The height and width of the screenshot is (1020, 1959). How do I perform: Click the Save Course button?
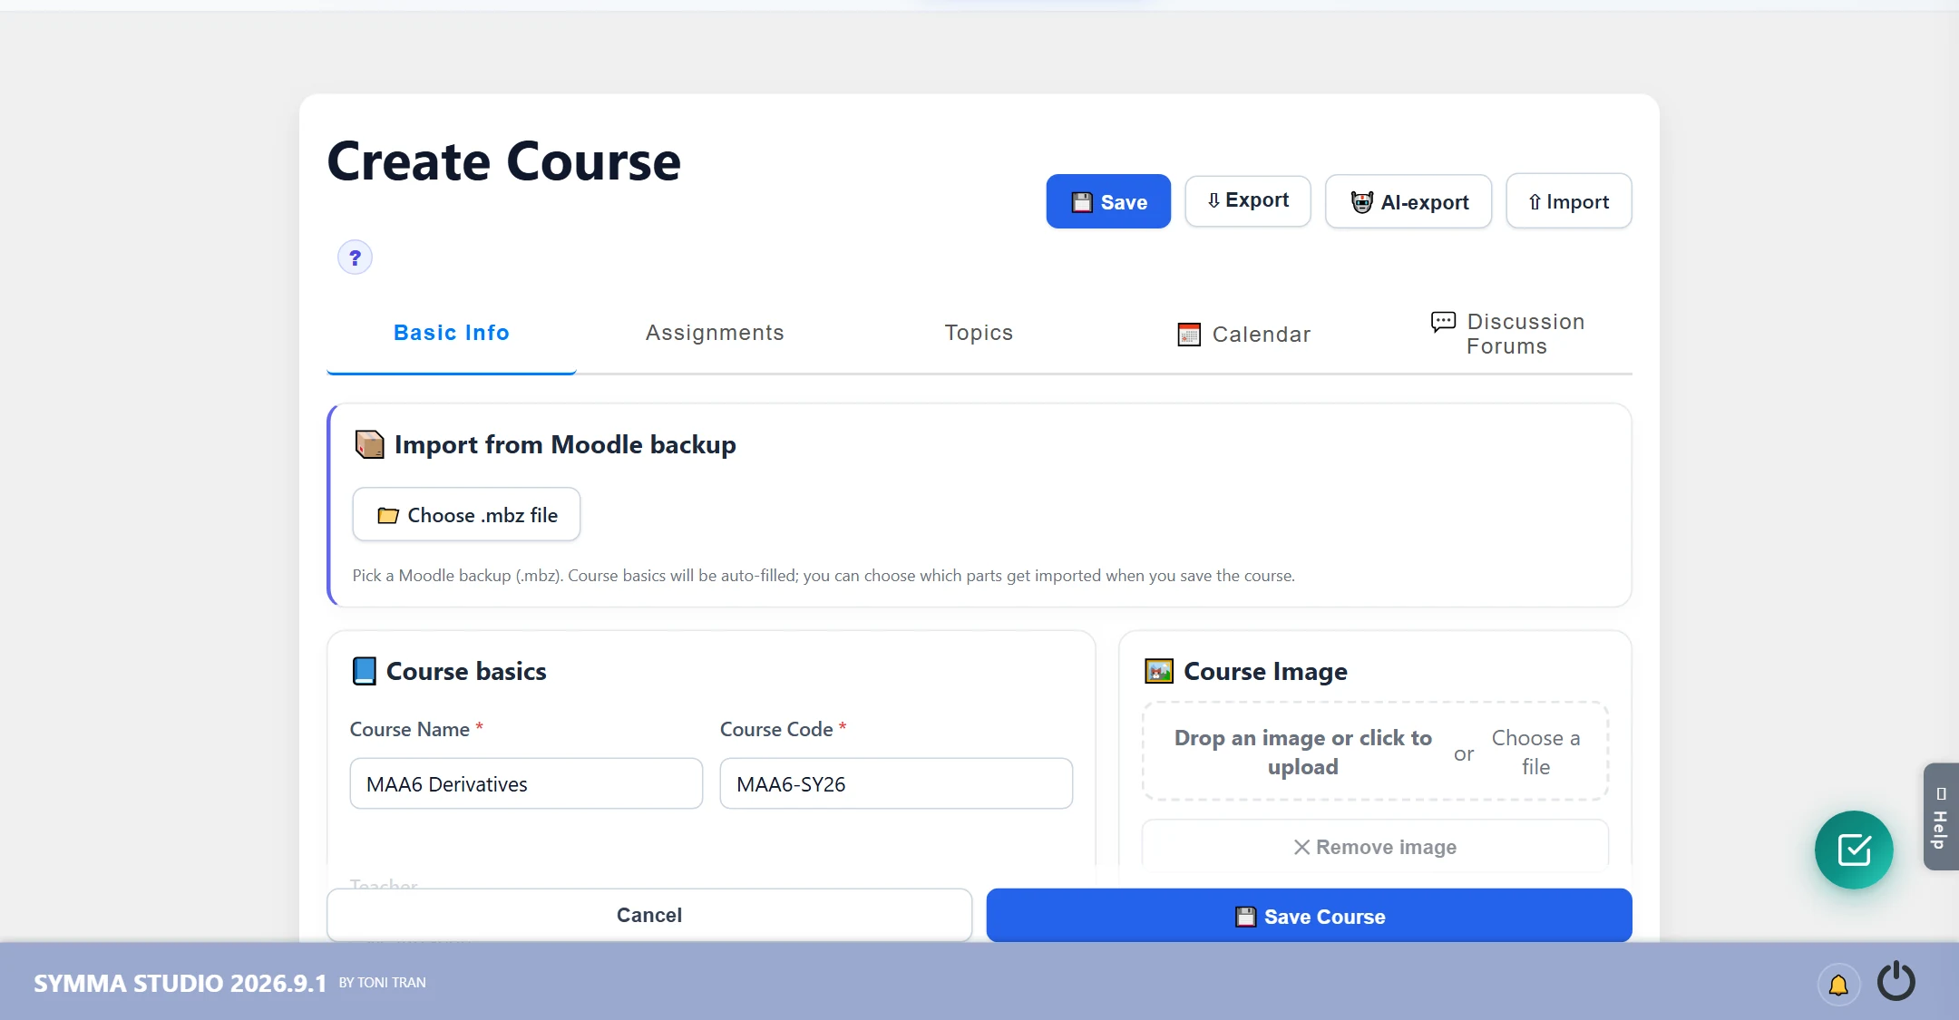(1309, 916)
